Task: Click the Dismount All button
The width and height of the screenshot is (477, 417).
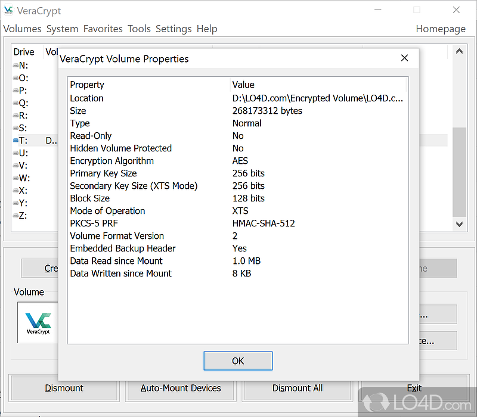Action: (x=298, y=388)
